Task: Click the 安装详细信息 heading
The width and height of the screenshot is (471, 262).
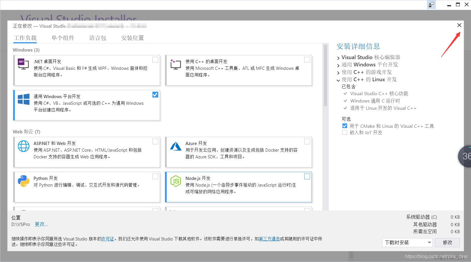Action: pos(358,46)
